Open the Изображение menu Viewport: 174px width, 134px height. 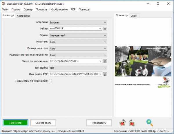click(59, 10)
